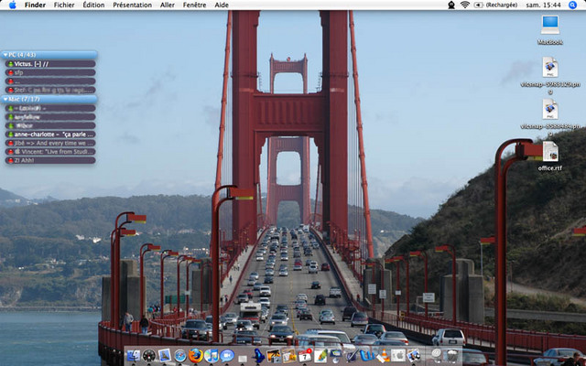The image size is (586, 366).
Task: Open the Finder menu
Action: [x=35, y=5]
